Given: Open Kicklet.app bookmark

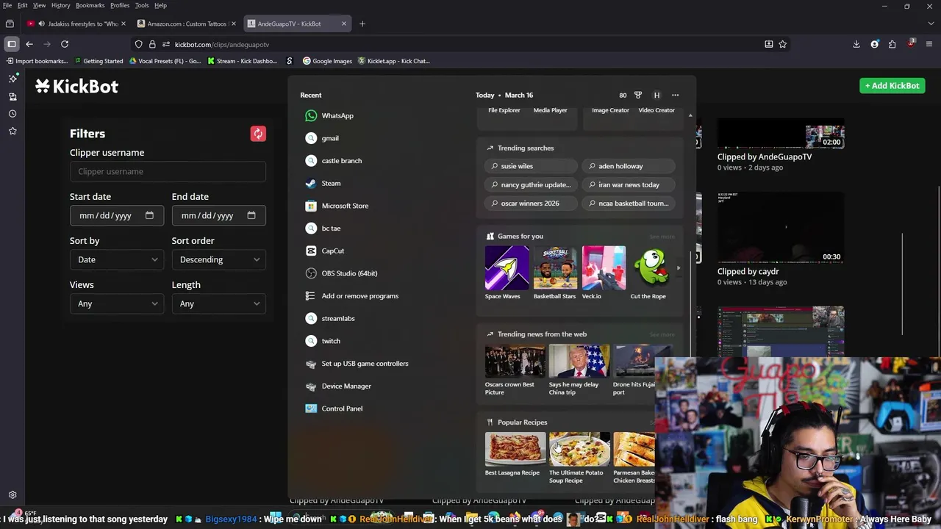Looking at the screenshot, I should tap(393, 61).
